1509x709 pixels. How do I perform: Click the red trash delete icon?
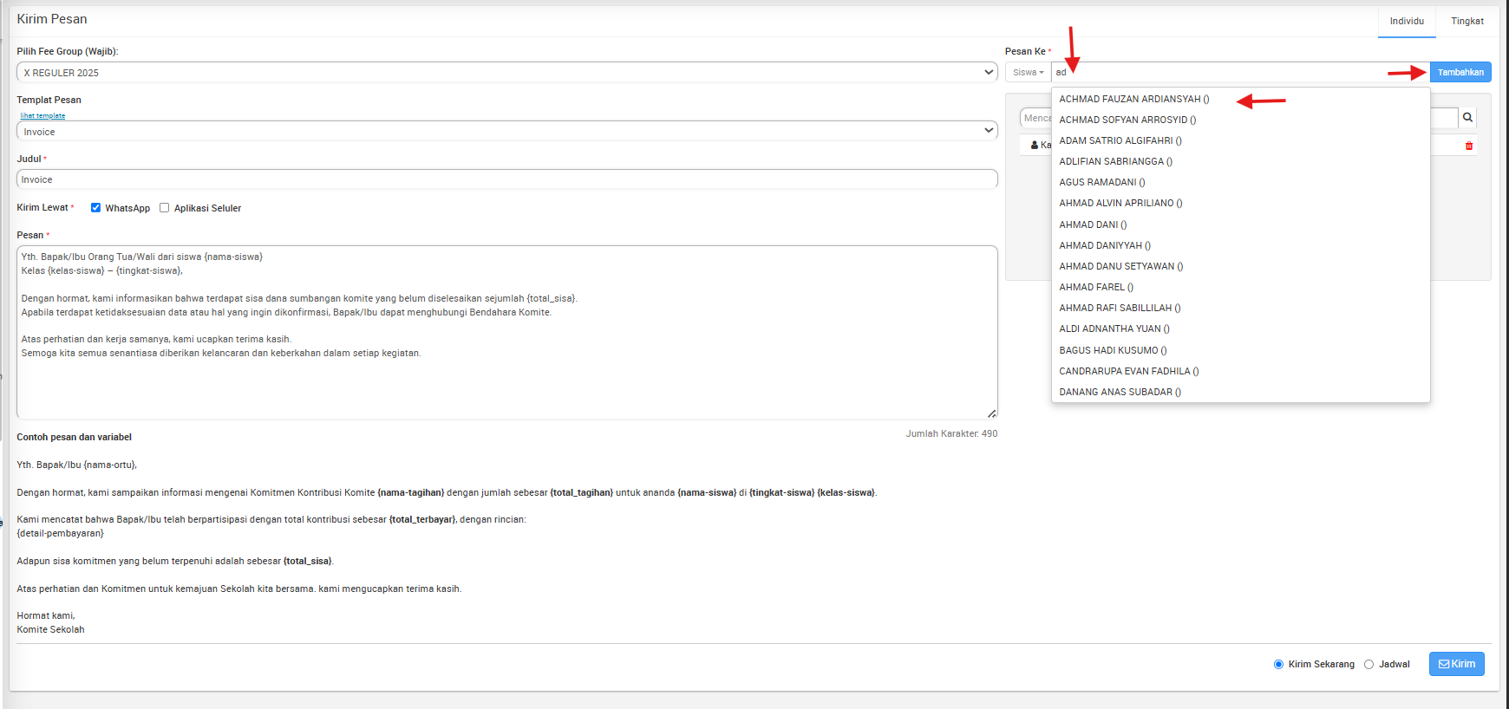(x=1469, y=146)
